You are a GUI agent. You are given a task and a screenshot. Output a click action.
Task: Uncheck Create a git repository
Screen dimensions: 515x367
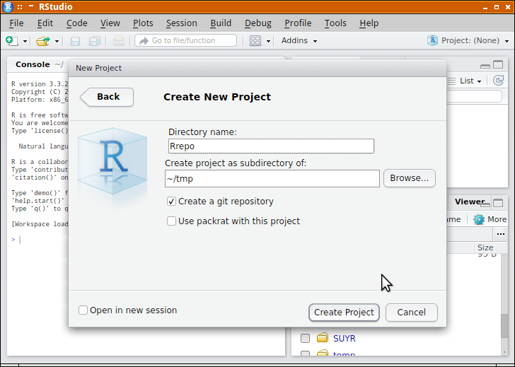171,202
